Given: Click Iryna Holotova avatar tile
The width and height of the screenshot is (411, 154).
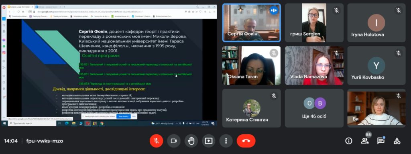Looking at the screenshot, I should [x=376, y=22].
